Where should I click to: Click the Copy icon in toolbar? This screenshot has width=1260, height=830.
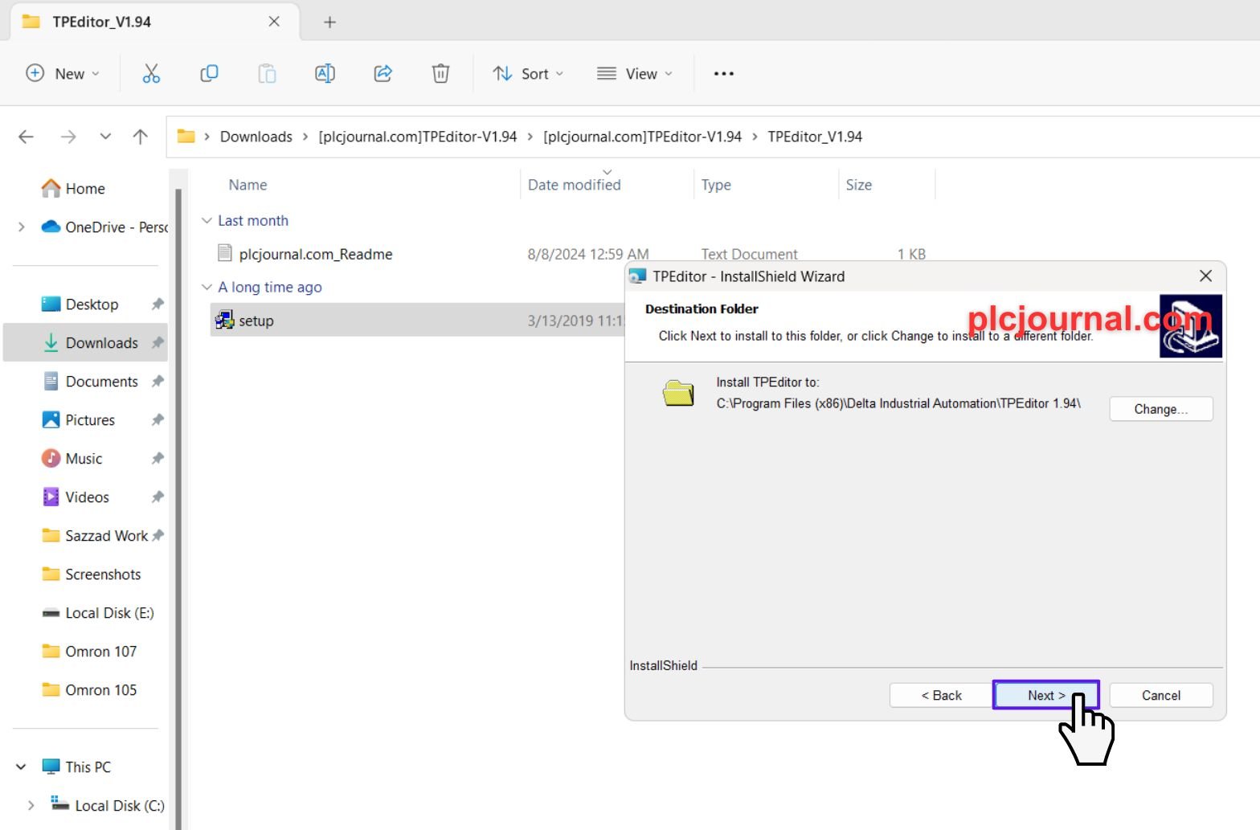pyautogui.click(x=209, y=73)
